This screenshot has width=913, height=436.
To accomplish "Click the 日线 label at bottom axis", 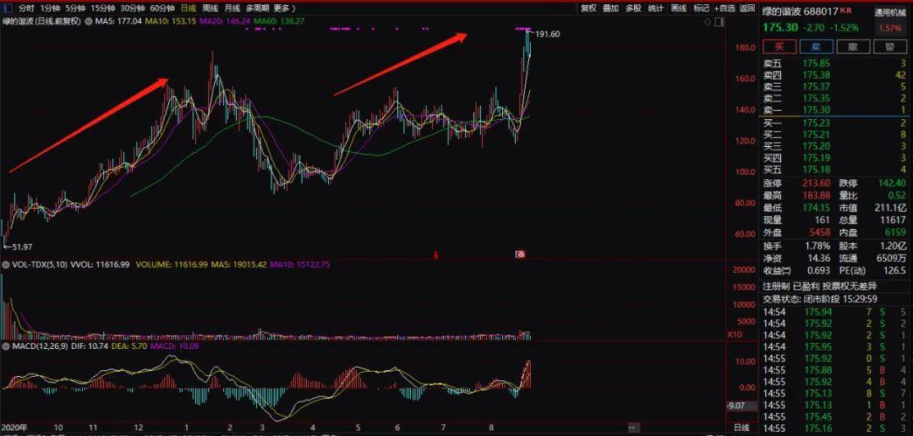I will (741, 428).
